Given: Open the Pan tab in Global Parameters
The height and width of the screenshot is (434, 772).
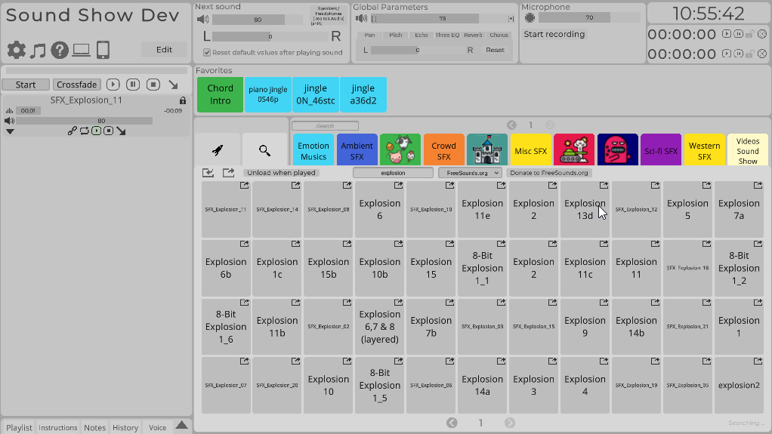Looking at the screenshot, I should 369,35.
